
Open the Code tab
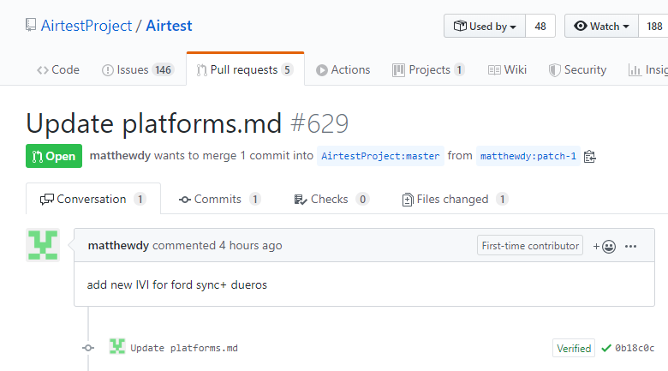(58, 70)
